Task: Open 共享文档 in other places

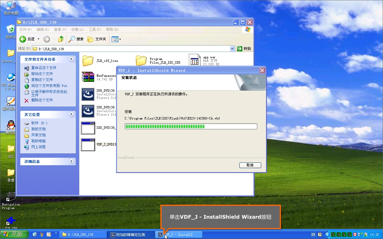Action: (38, 135)
